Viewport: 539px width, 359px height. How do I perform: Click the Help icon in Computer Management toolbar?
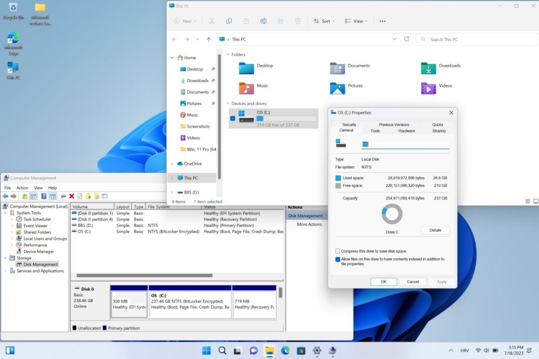click(43, 196)
